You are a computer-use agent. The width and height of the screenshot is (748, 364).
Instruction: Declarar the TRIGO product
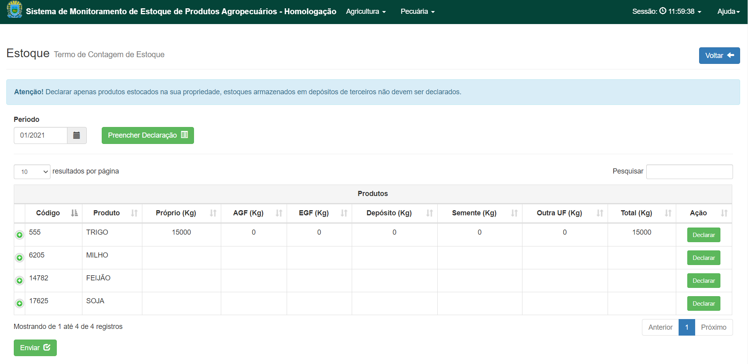click(x=703, y=235)
